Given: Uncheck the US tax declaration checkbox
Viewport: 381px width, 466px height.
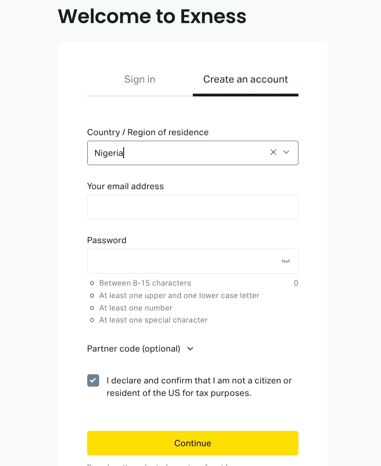Looking at the screenshot, I should 93,381.
